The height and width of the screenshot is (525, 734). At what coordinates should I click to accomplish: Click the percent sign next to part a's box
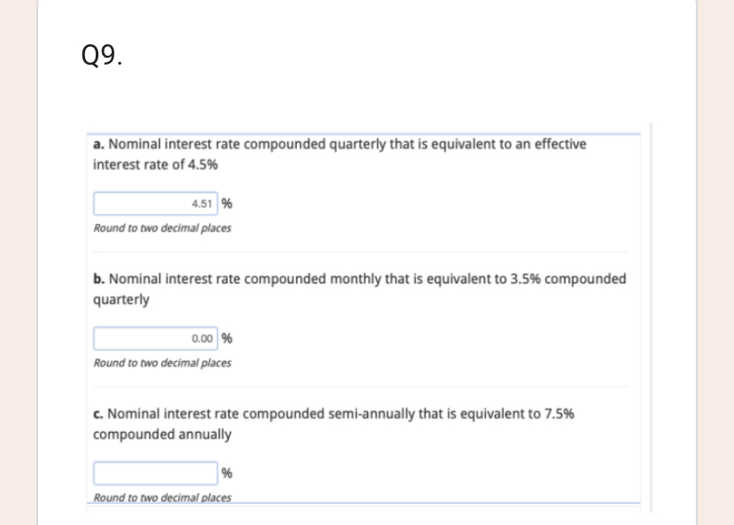pyautogui.click(x=226, y=203)
